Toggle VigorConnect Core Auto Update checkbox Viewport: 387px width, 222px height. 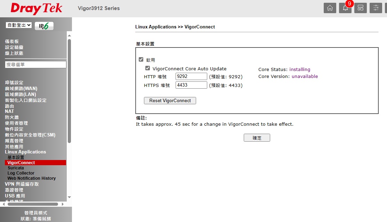tap(148, 68)
